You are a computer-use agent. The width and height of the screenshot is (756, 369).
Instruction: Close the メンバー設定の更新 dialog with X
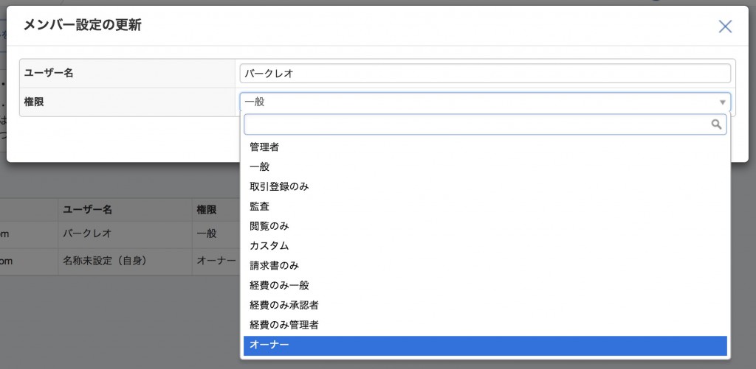[x=725, y=27]
